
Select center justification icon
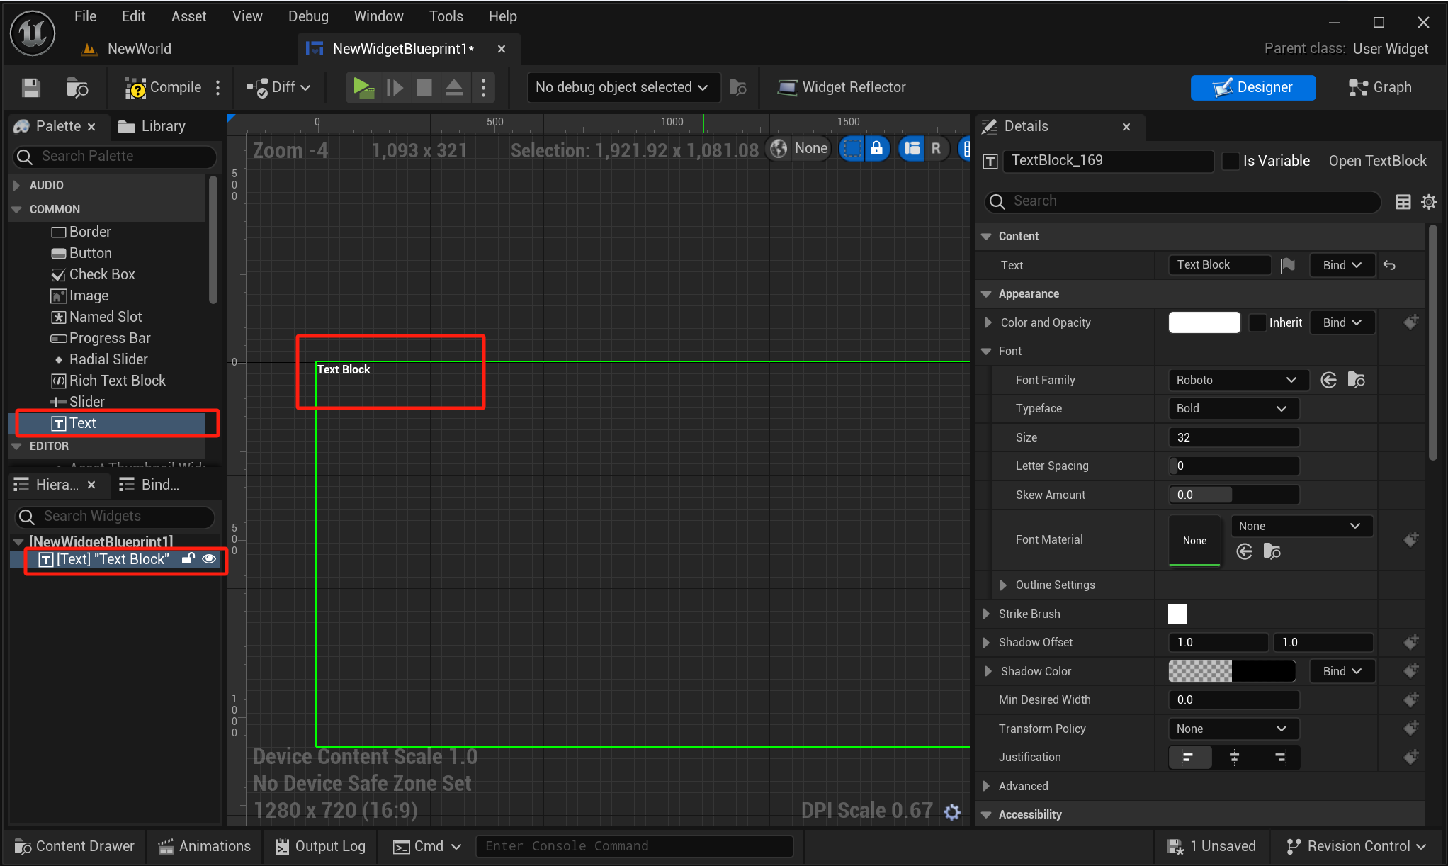pyautogui.click(x=1234, y=758)
